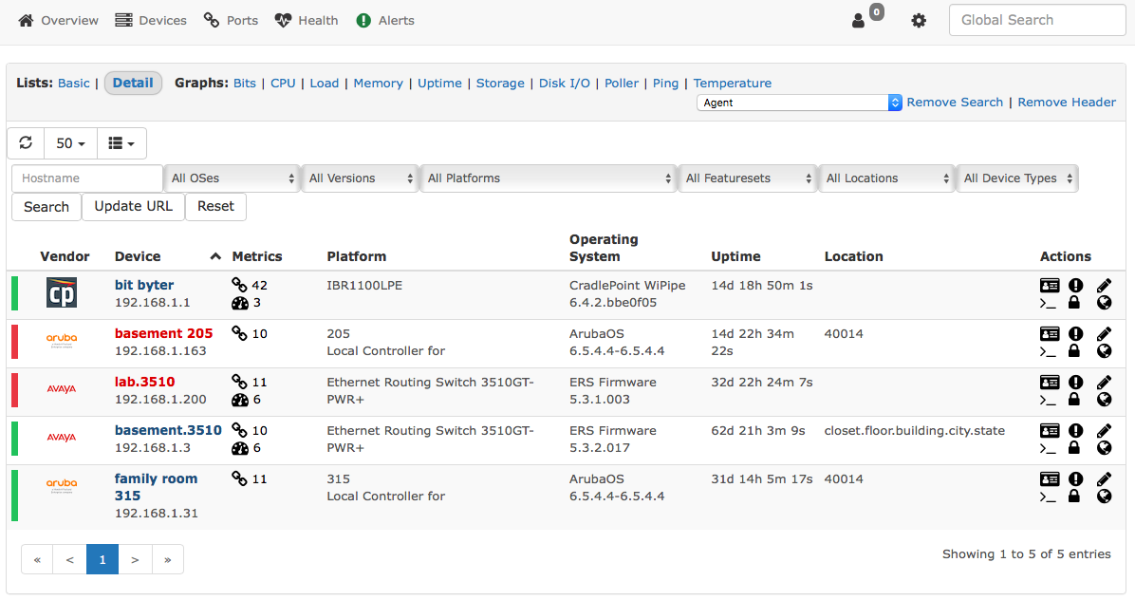Click the Remove Header link

1067,102
